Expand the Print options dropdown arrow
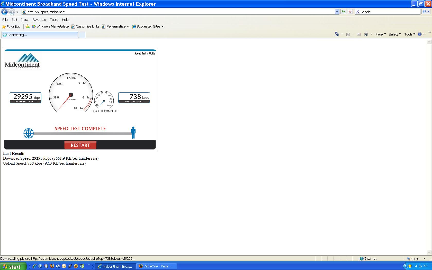This screenshot has height=270, width=432. click(x=371, y=34)
